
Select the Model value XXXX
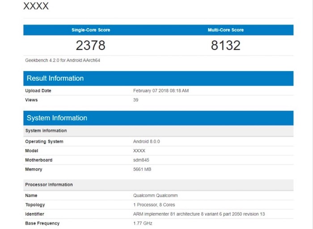(x=139, y=151)
